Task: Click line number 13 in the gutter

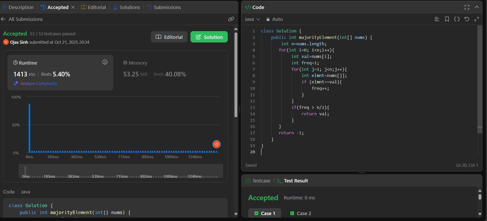Action: (252, 107)
